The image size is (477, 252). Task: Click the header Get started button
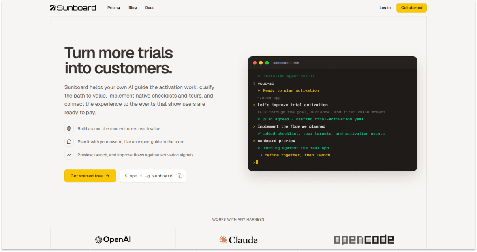click(411, 8)
